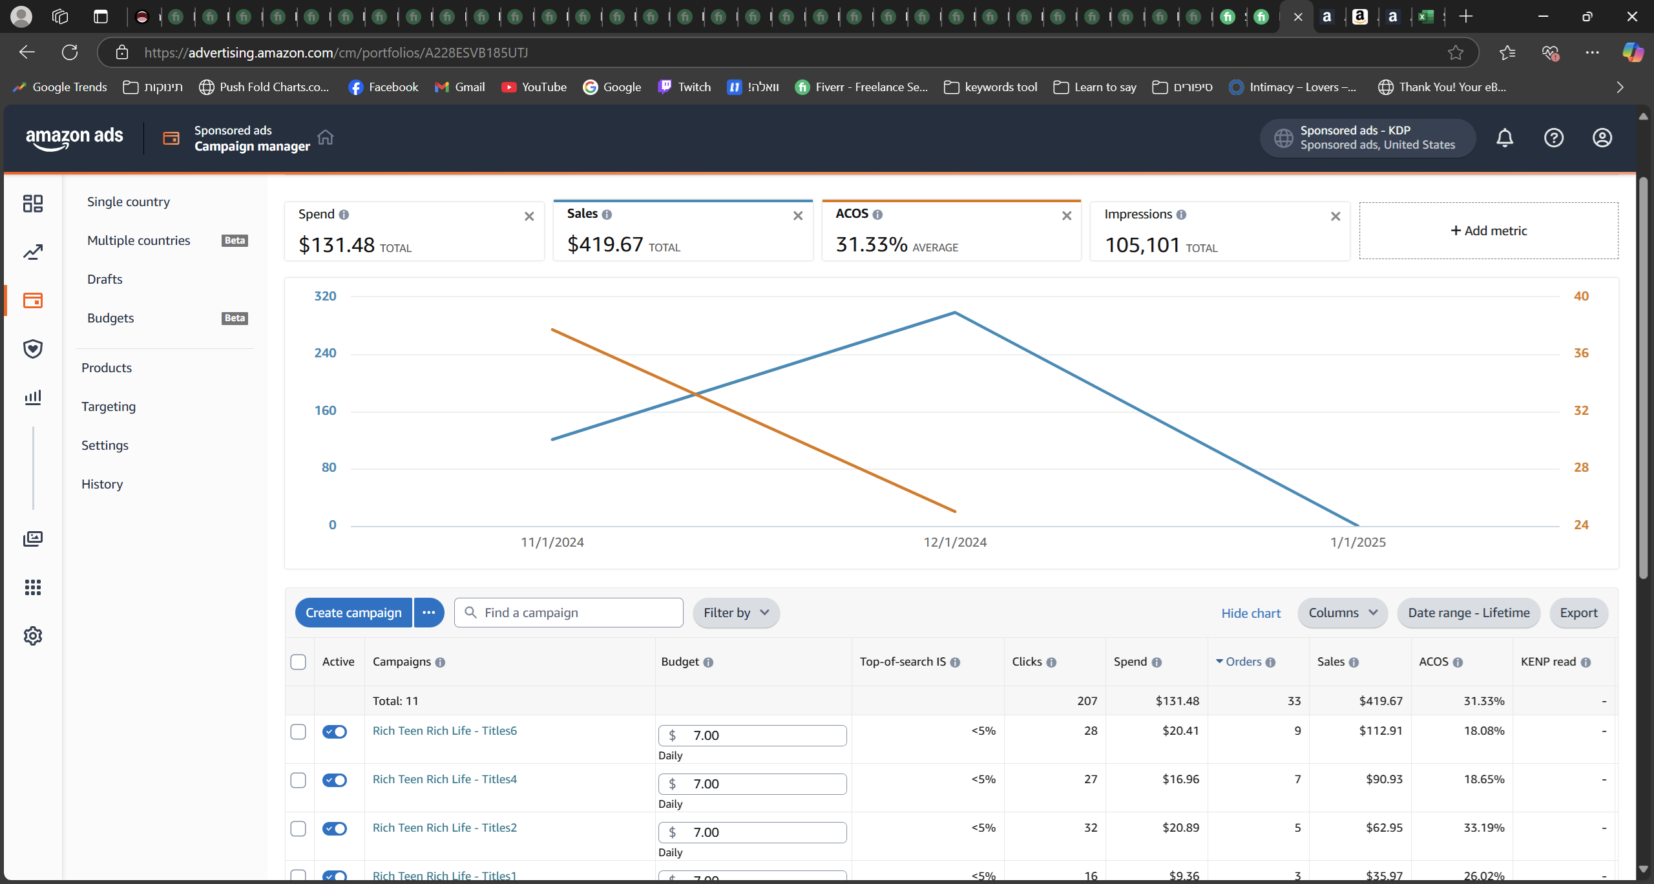Show info for Top-of-search IS column
The width and height of the screenshot is (1654, 884).
coord(955,662)
